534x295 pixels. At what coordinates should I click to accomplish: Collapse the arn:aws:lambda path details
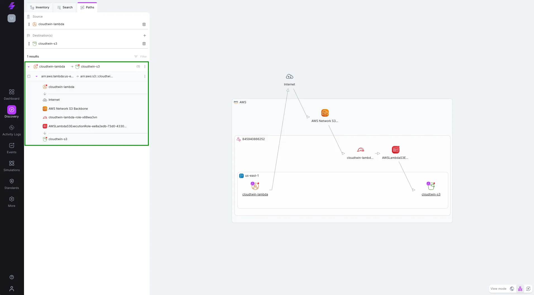(36, 76)
